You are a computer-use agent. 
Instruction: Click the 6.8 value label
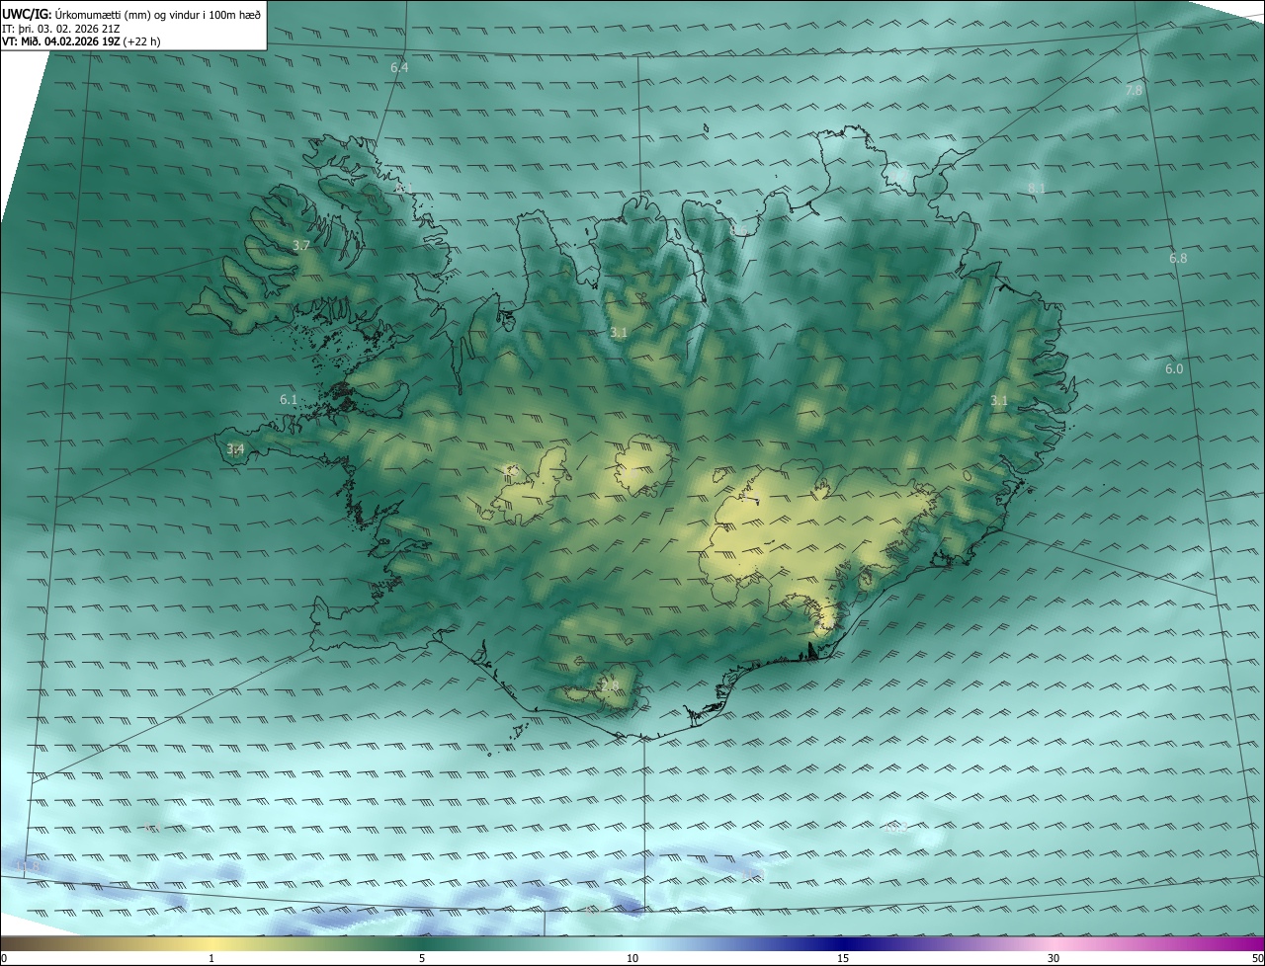pyautogui.click(x=1178, y=258)
